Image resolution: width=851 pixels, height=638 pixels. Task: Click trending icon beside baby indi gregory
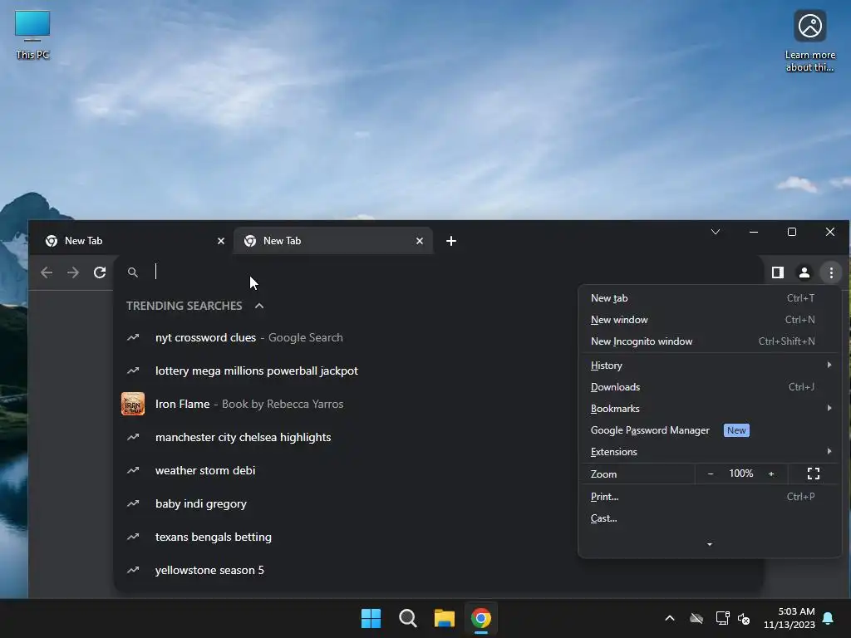[x=133, y=503]
